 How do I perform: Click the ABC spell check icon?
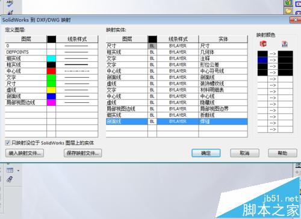point(10,4)
